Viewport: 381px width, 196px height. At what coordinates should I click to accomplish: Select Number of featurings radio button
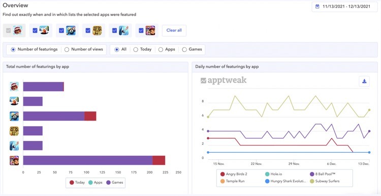click(13, 49)
